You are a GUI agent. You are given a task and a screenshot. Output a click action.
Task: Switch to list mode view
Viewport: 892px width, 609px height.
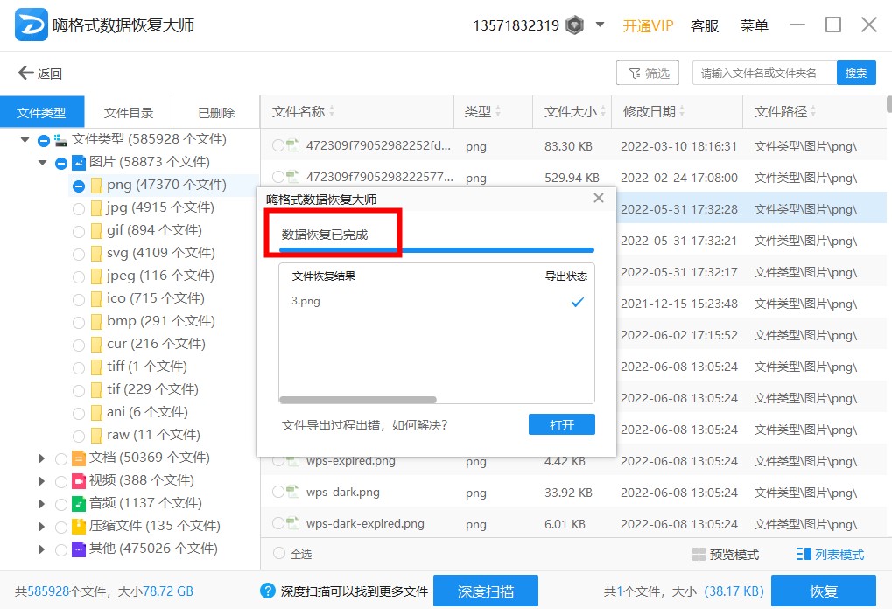click(830, 555)
